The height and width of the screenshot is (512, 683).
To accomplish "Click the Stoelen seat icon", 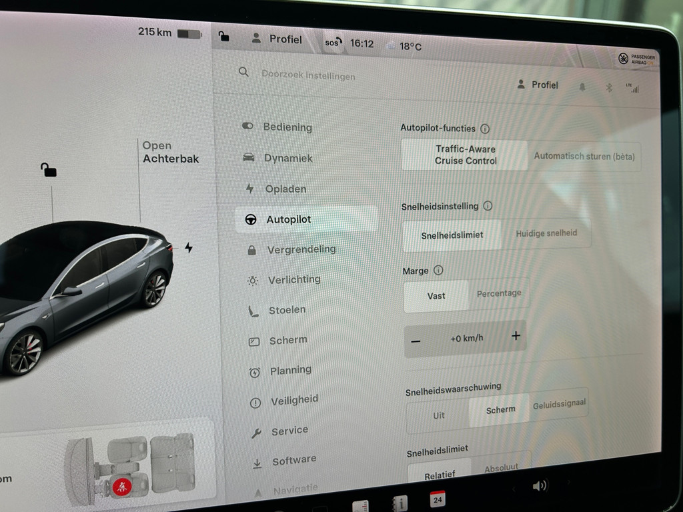I will coord(253,311).
